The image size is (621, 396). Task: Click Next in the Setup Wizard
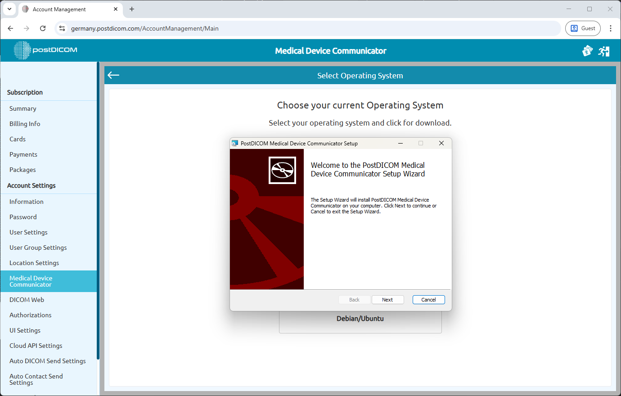coord(387,299)
